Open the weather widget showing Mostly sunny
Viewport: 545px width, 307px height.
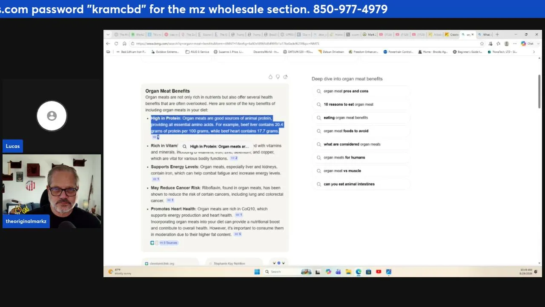pos(120,272)
